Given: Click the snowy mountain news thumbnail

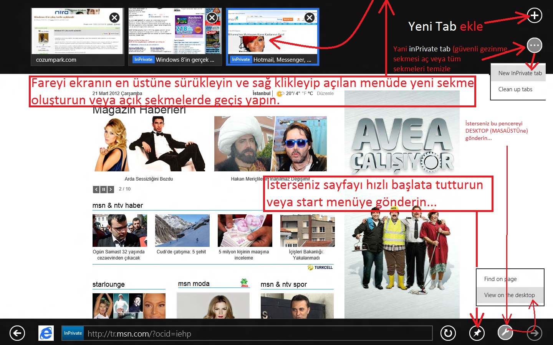Looking at the screenshot, I should pos(182,230).
